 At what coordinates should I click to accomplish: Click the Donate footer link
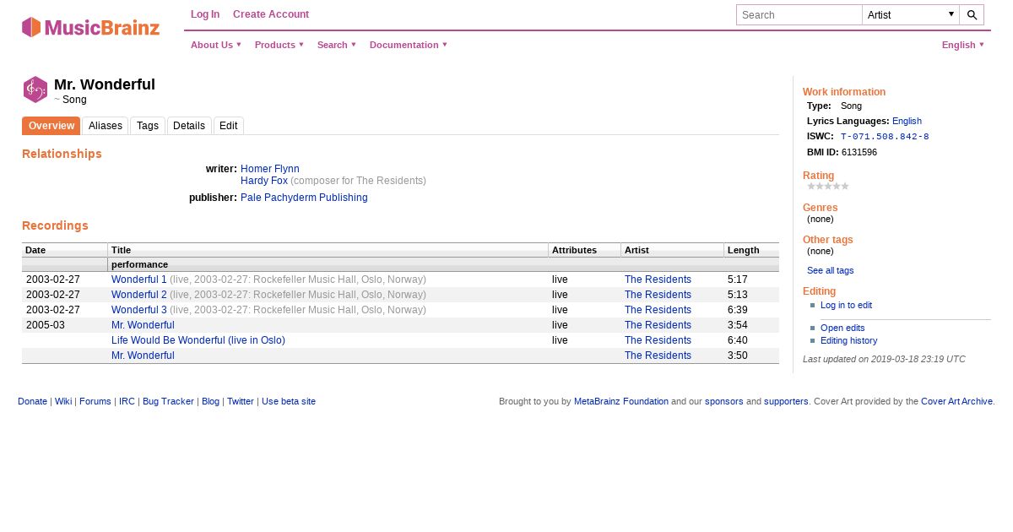click(32, 401)
